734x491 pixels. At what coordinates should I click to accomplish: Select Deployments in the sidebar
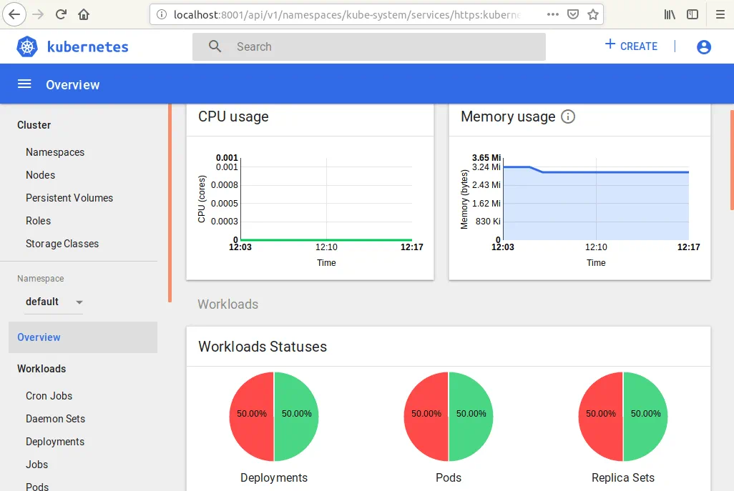click(55, 442)
